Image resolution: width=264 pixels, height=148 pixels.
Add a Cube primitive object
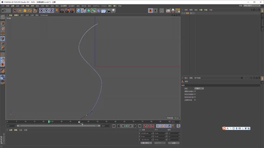pyautogui.click(x=79, y=11)
